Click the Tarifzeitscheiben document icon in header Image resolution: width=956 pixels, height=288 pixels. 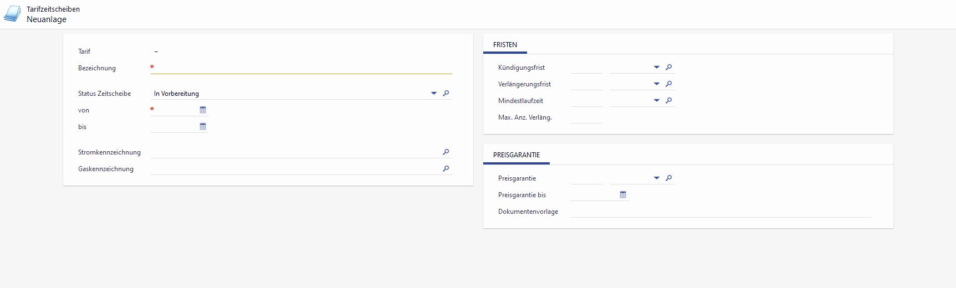click(12, 14)
